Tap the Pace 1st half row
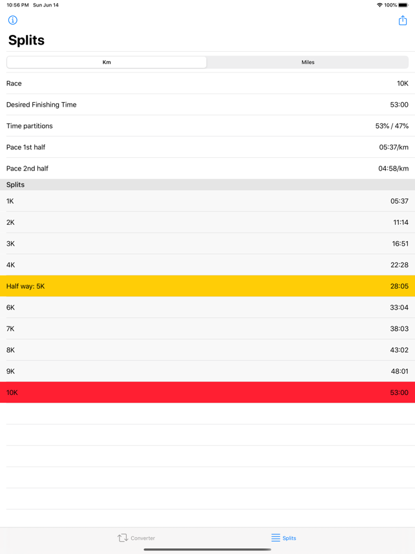 (x=207, y=147)
